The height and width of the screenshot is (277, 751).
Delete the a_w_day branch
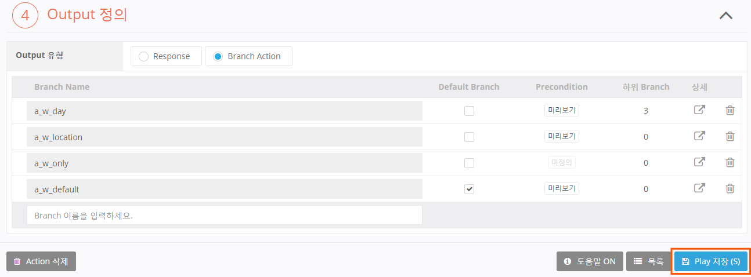point(730,110)
